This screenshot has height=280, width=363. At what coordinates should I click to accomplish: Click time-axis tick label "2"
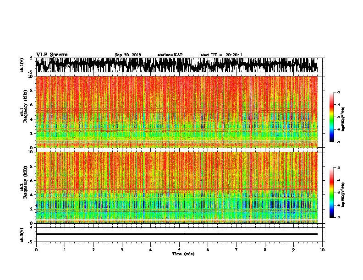click(x=93, y=250)
